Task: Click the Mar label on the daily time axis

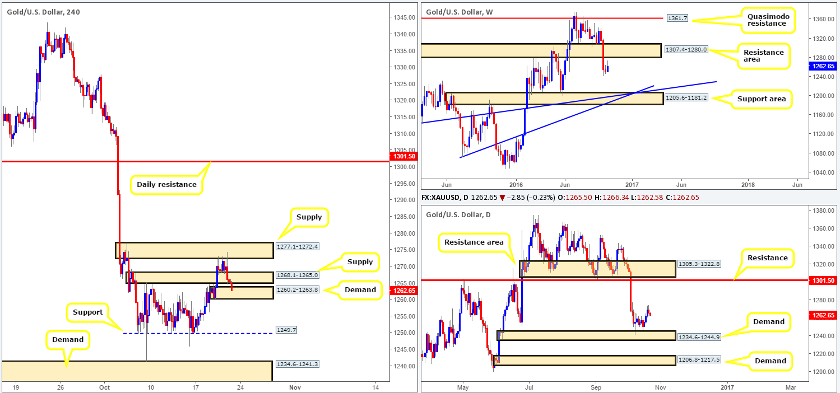Action: (x=791, y=387)
